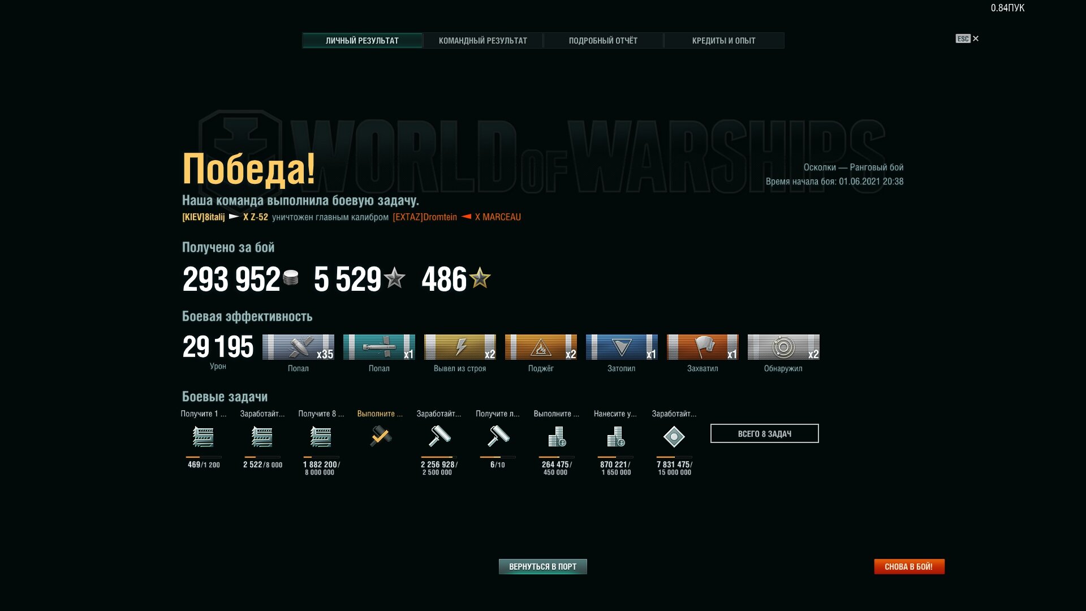
Task: Select the task icon with progress 6/10
Action: 498,436
